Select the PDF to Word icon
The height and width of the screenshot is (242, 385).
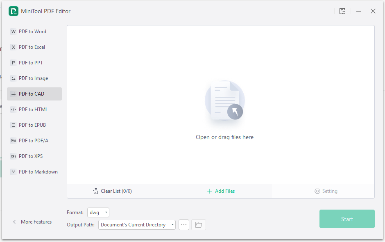pos(14,32)
